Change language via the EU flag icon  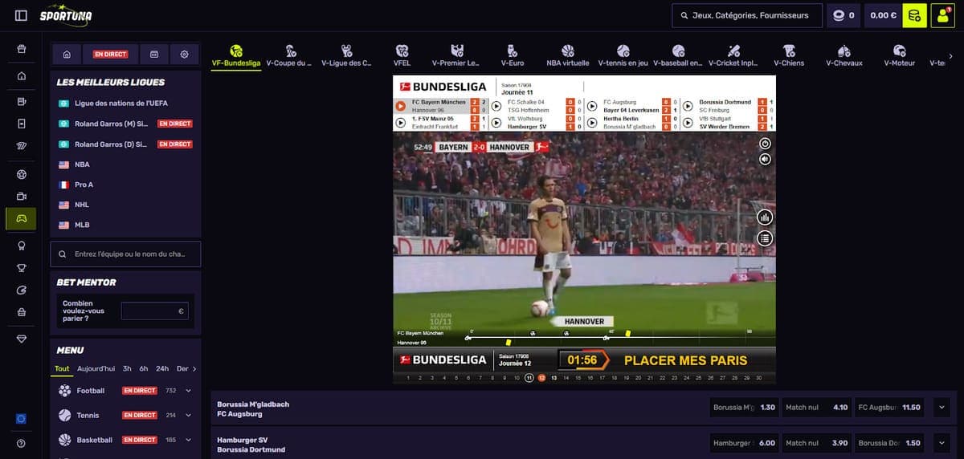[x=21, y=418]
